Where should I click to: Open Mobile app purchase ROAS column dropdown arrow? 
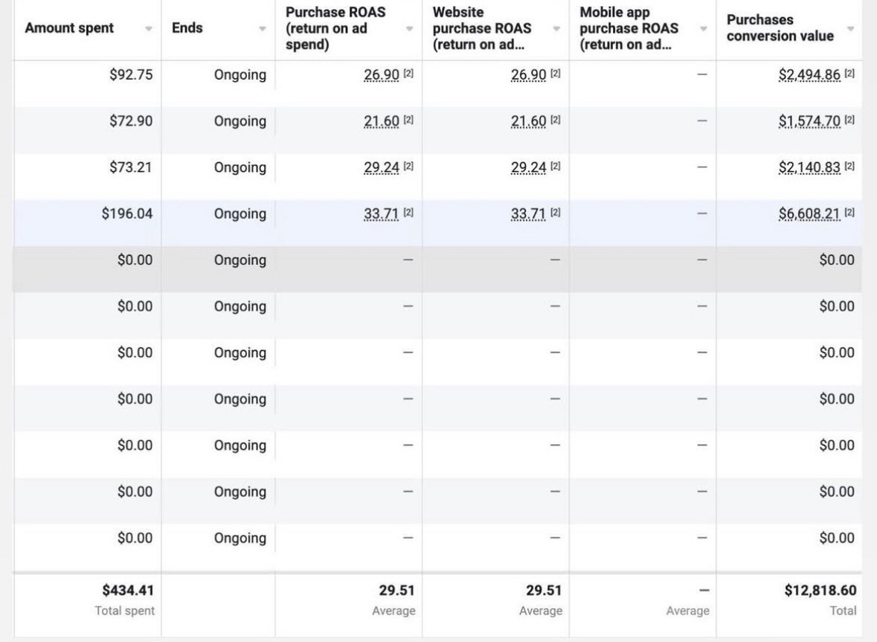point(703,29)
